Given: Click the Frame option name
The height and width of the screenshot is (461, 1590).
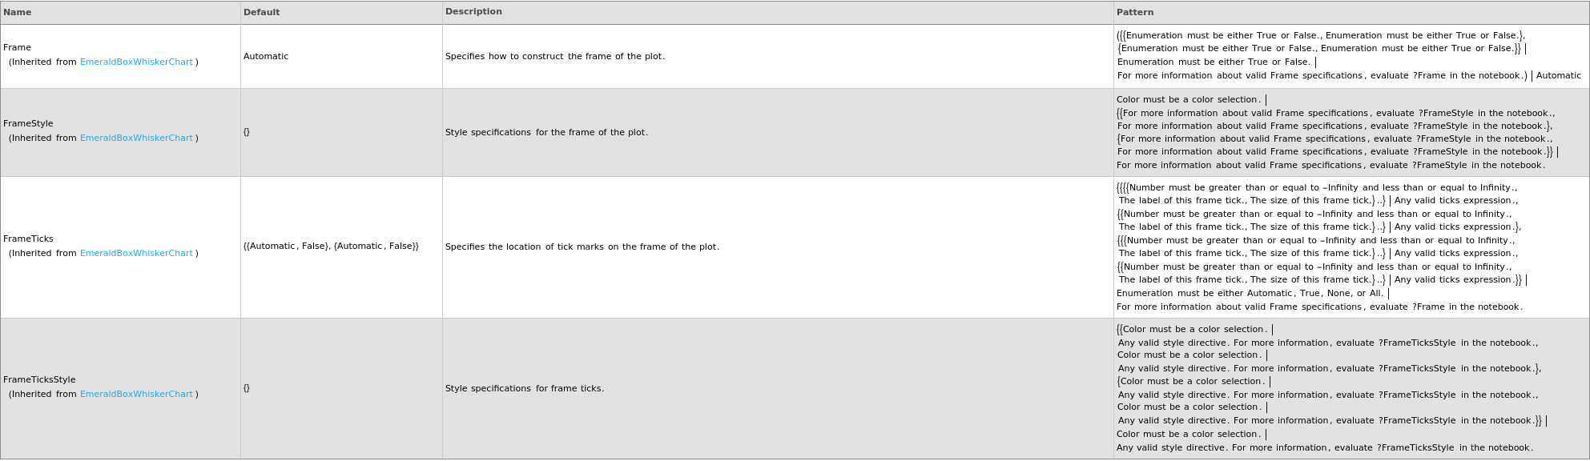Looking at the screenshot, I should tap(17, 48).
